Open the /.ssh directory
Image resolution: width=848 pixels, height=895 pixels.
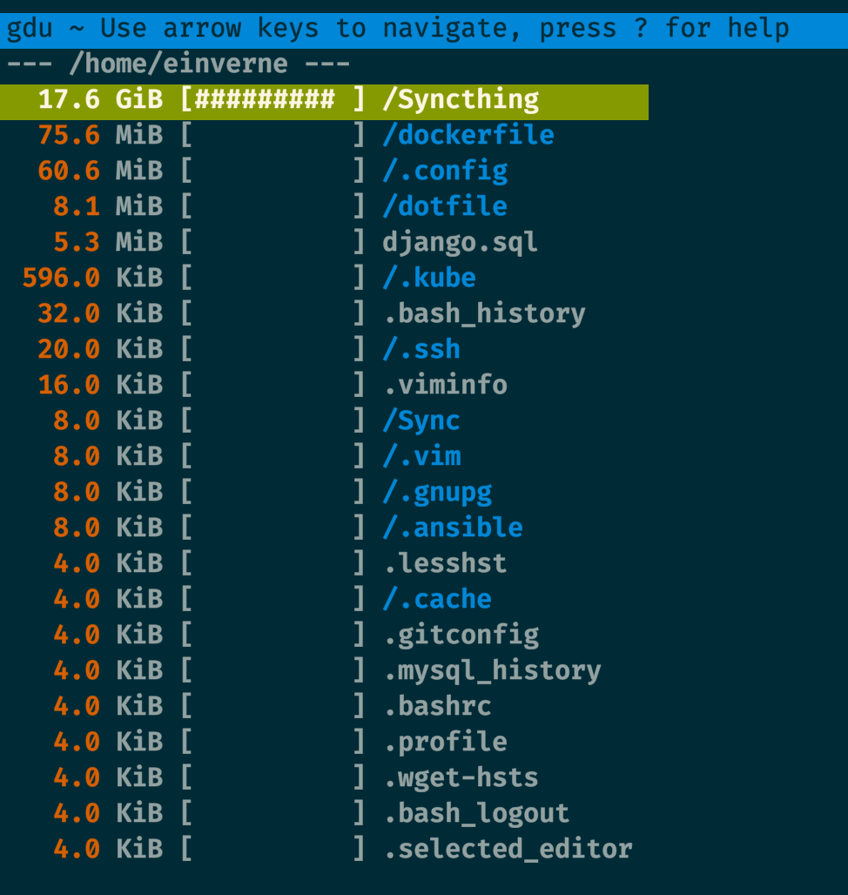[x=421, y=349]
